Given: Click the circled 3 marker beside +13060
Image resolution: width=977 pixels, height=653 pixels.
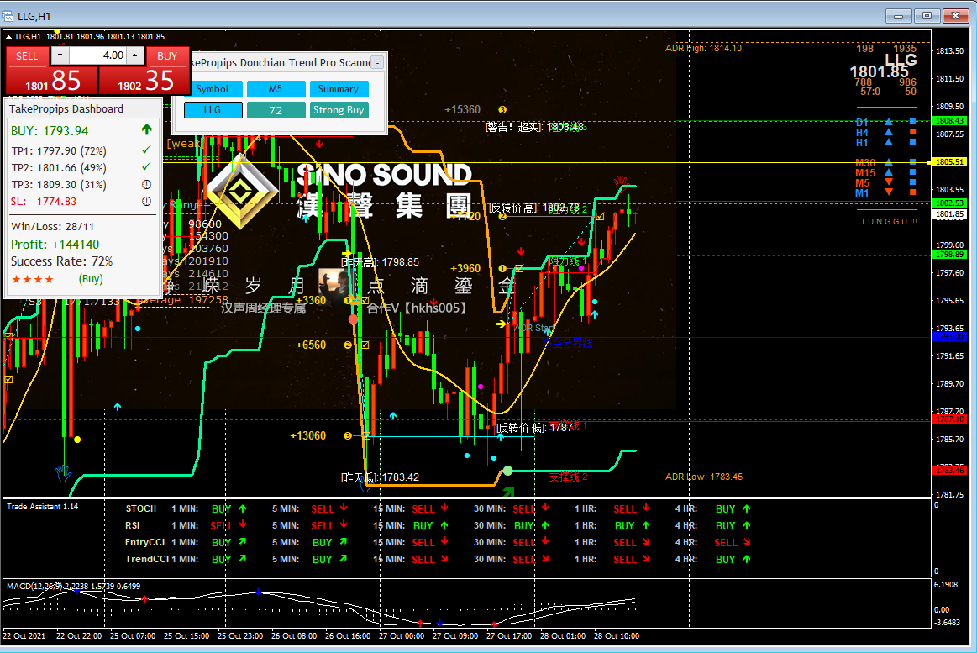Looking at the screenshot, I should 348,435.
